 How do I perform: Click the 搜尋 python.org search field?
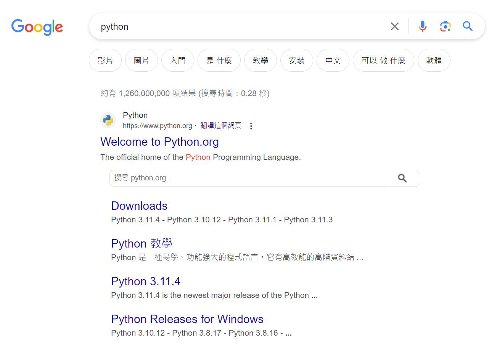coord(247,178)
